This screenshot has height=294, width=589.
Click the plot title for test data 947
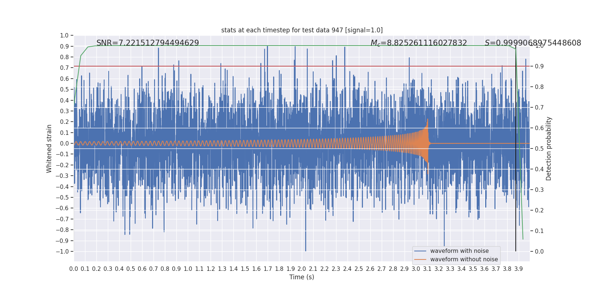[x=302, y=30]
